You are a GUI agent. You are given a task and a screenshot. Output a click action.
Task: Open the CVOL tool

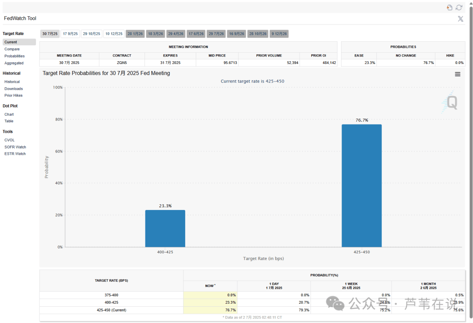pyautogui.click(x=10, y=140)
